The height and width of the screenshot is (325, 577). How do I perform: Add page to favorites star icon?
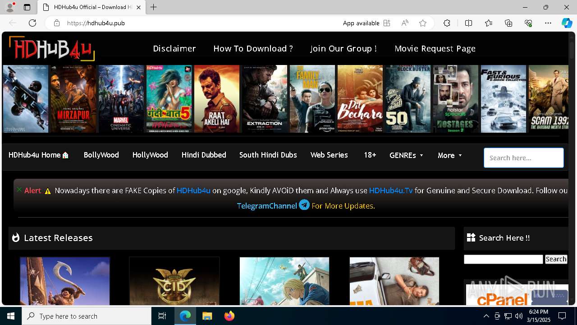click(423, 23)
